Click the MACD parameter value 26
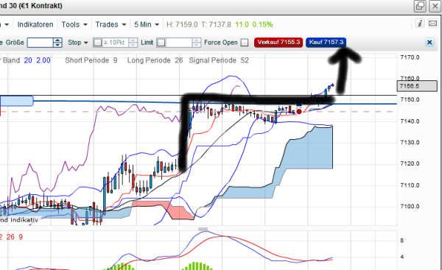 (10, 237)
